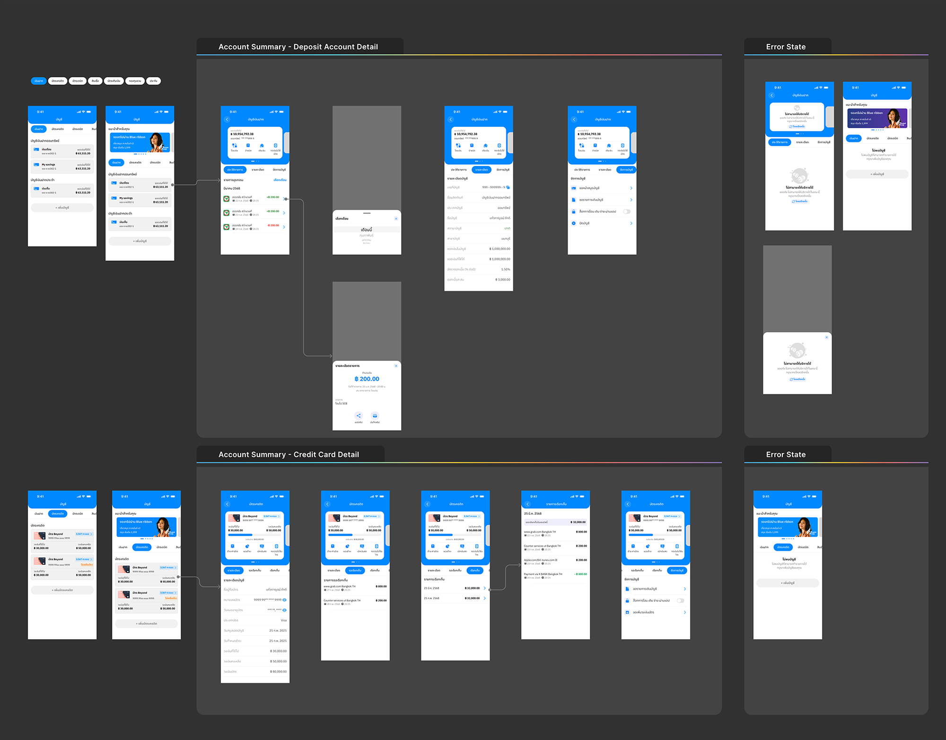The width and height of the screenshot is (946, 740).
Task: Tap top-up icon on transaction history balance card
Action: (262, 146)
